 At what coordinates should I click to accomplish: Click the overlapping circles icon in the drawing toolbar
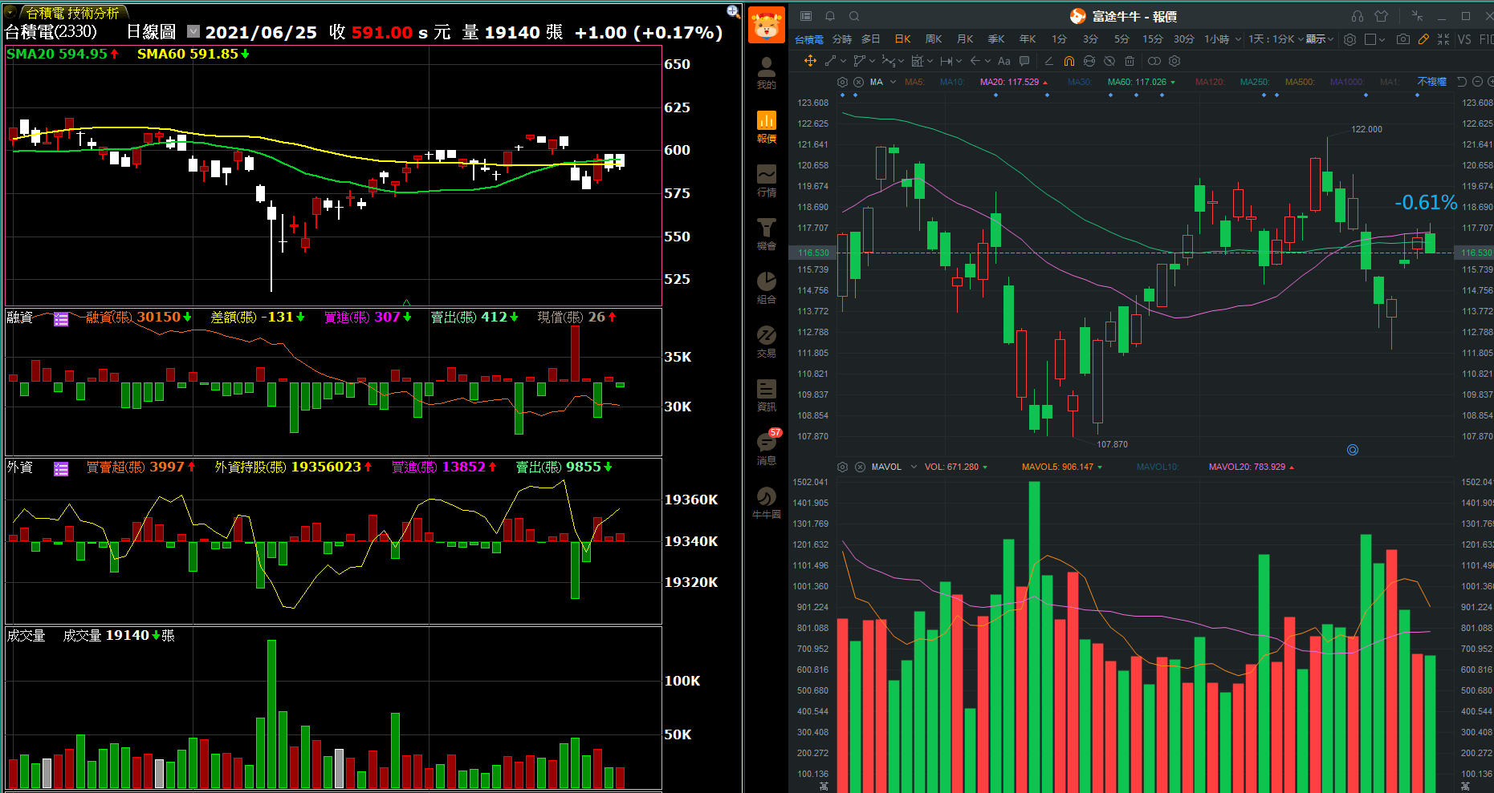[x=1154, y=61]
